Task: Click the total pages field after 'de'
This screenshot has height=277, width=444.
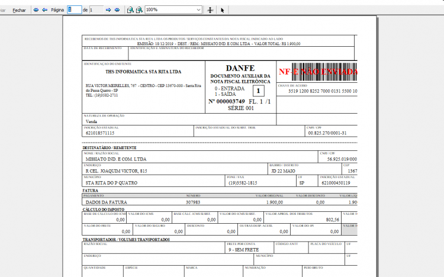Action: (96, 10)
